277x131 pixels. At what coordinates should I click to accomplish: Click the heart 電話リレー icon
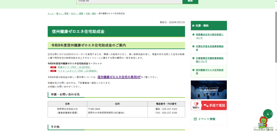point(196,105)
